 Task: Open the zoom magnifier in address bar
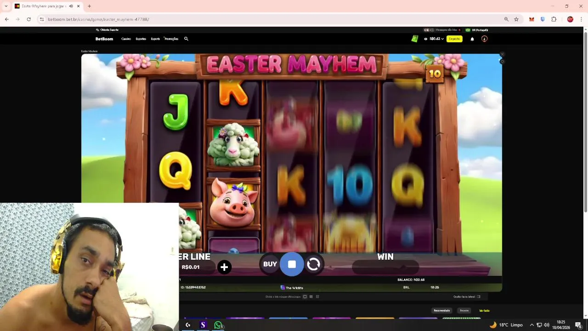506,19
